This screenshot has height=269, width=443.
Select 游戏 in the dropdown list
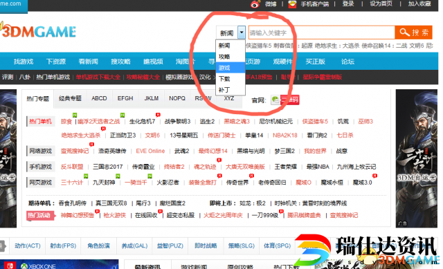(x=230, y=68)
